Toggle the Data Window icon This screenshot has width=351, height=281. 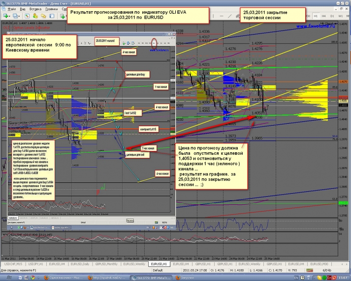[35, 16]
